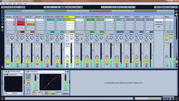Toggle track 7 HARP activator button

(x=67, y=61)
